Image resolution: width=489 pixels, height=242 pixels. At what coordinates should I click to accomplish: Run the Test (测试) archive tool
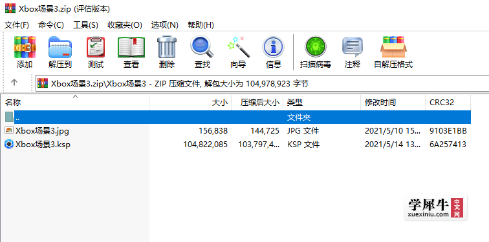(x=96, y=47)
